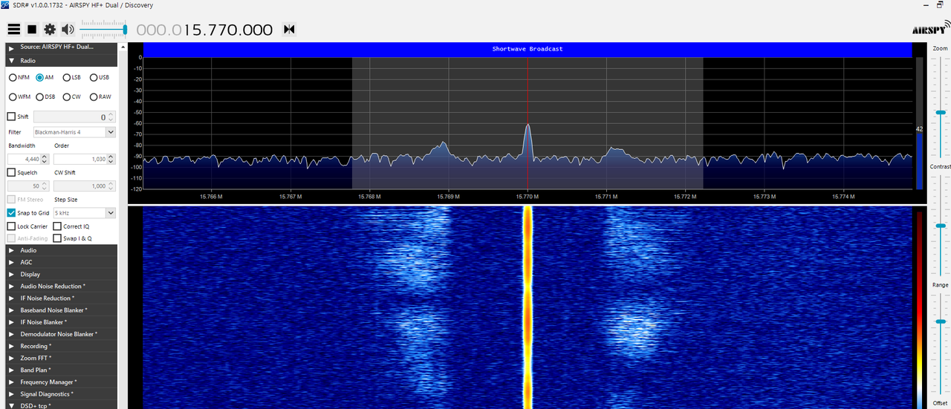Screen dimensions: 951x409
Task: Select LSB demodulation mode
Action: [72, 77]
